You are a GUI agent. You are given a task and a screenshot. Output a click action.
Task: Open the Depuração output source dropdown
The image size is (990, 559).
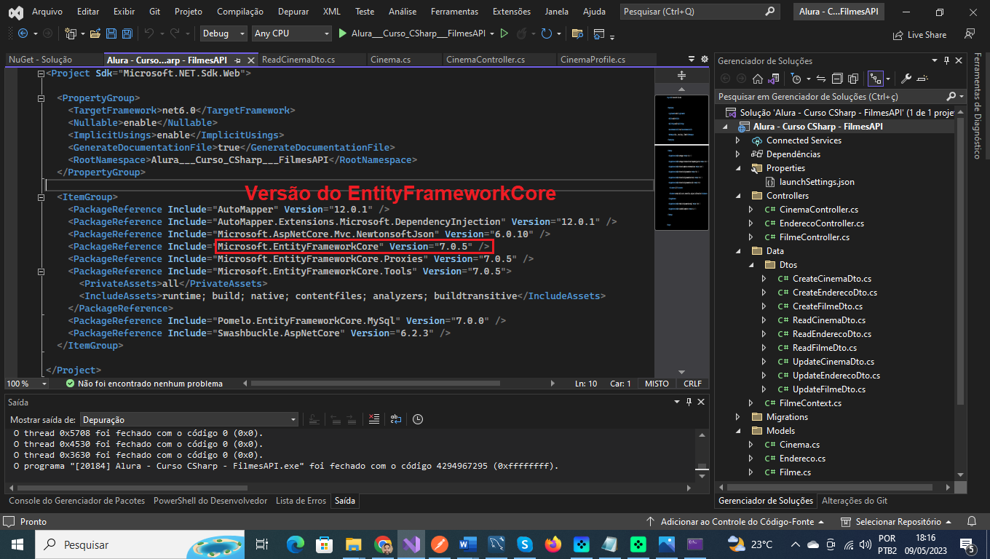click(189, 419)
